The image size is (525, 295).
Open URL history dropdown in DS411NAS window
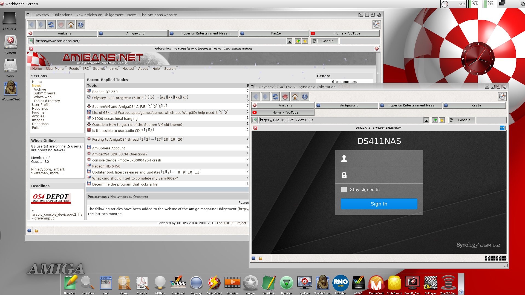(426, 120)
